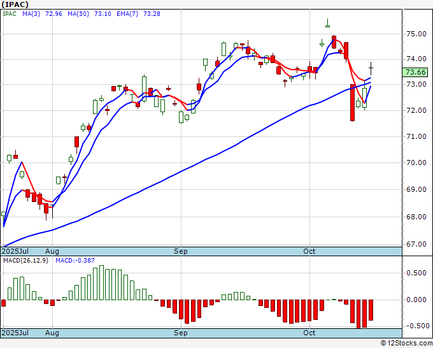Click the 74.00 price axis label
Image resolution: width=433 pixels, height=348 pixels.
click(416, 59)
